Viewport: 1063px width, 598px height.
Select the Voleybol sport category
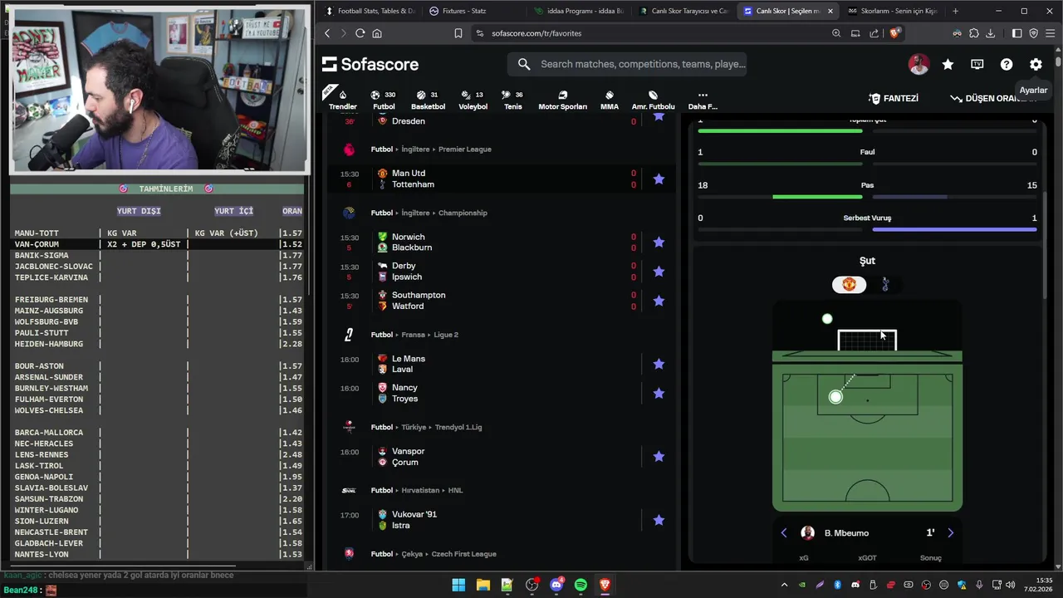pos(473,100)
